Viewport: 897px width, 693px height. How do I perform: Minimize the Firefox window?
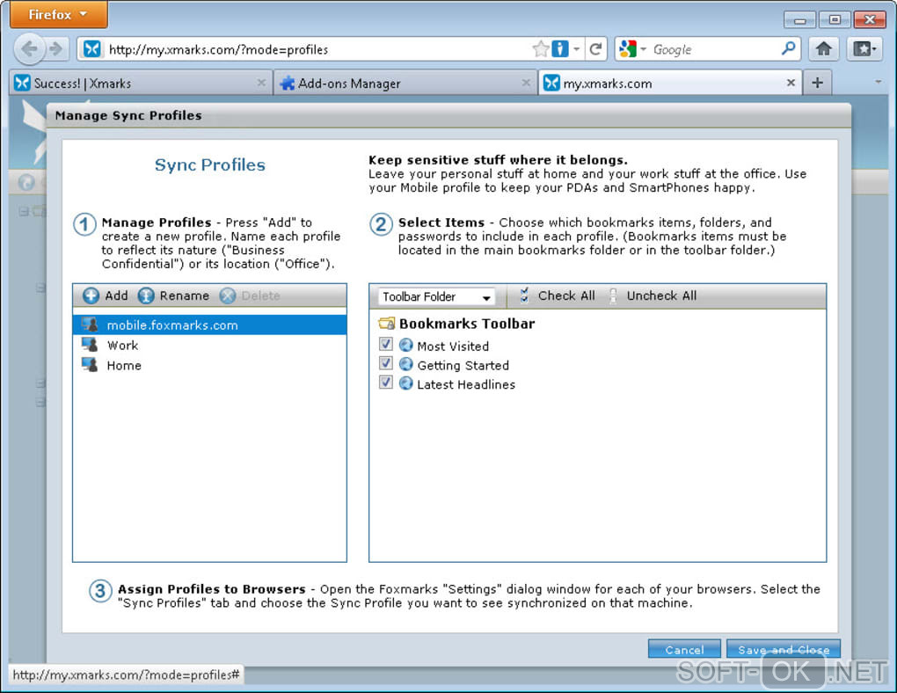[799, 20]
